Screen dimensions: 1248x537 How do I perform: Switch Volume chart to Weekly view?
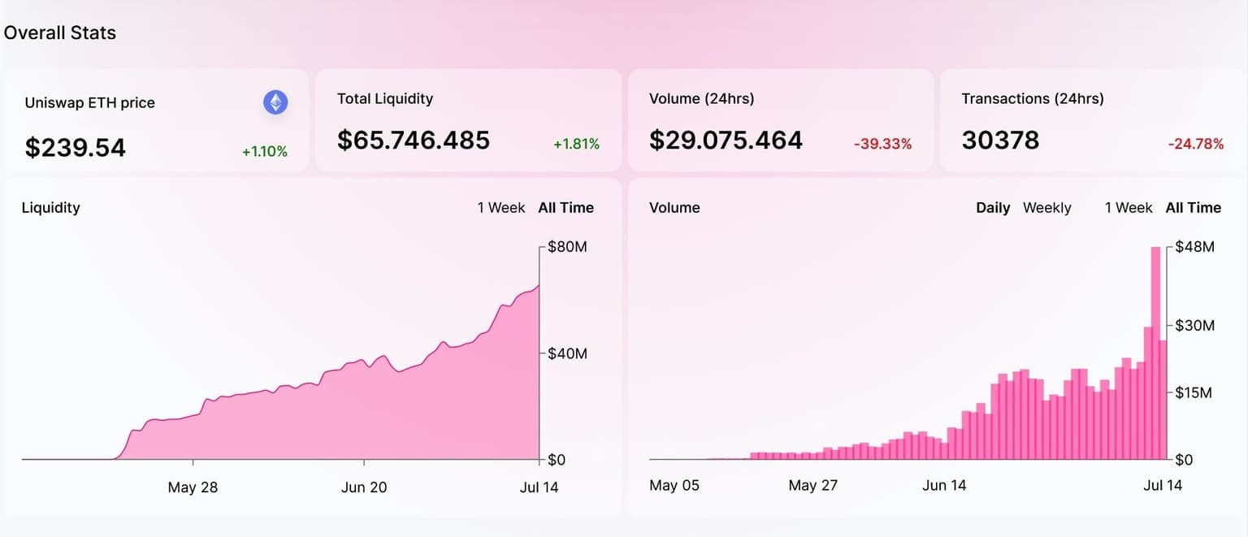point(1046,208)
